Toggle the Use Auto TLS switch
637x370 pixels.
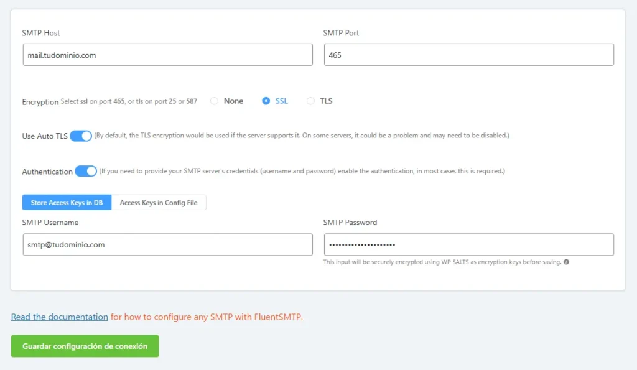(81, 136)
